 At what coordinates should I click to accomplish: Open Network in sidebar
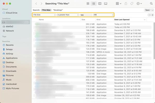pyautogui.click(x=8, y=31)
